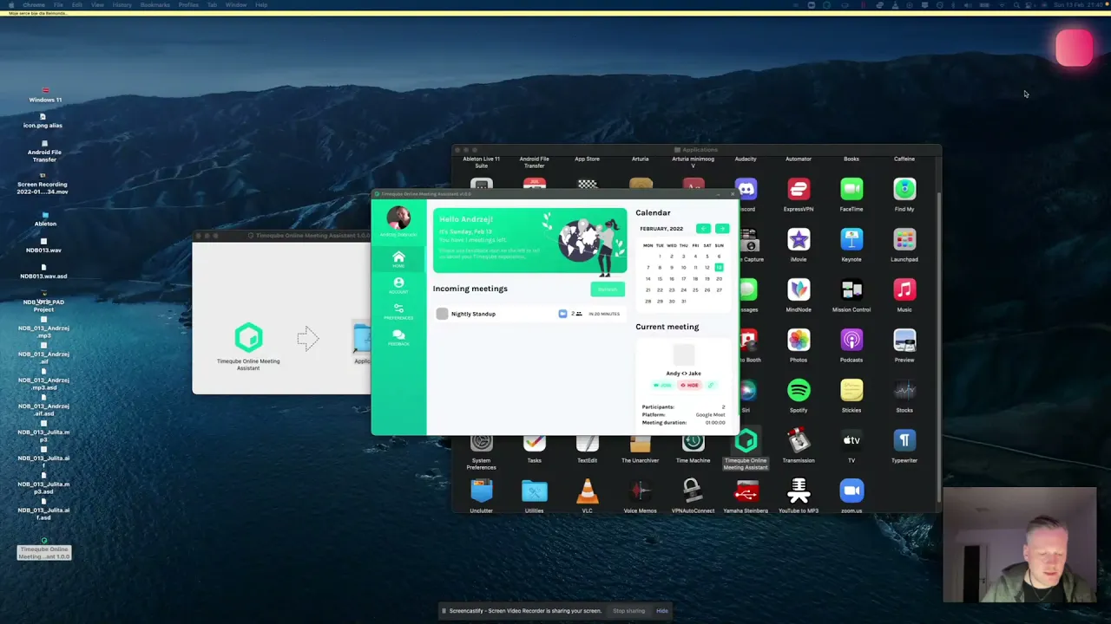Open the Profiles menu in the menu bar
Viewport: 1111px width, 624px height.
click(x=188, y=4)
